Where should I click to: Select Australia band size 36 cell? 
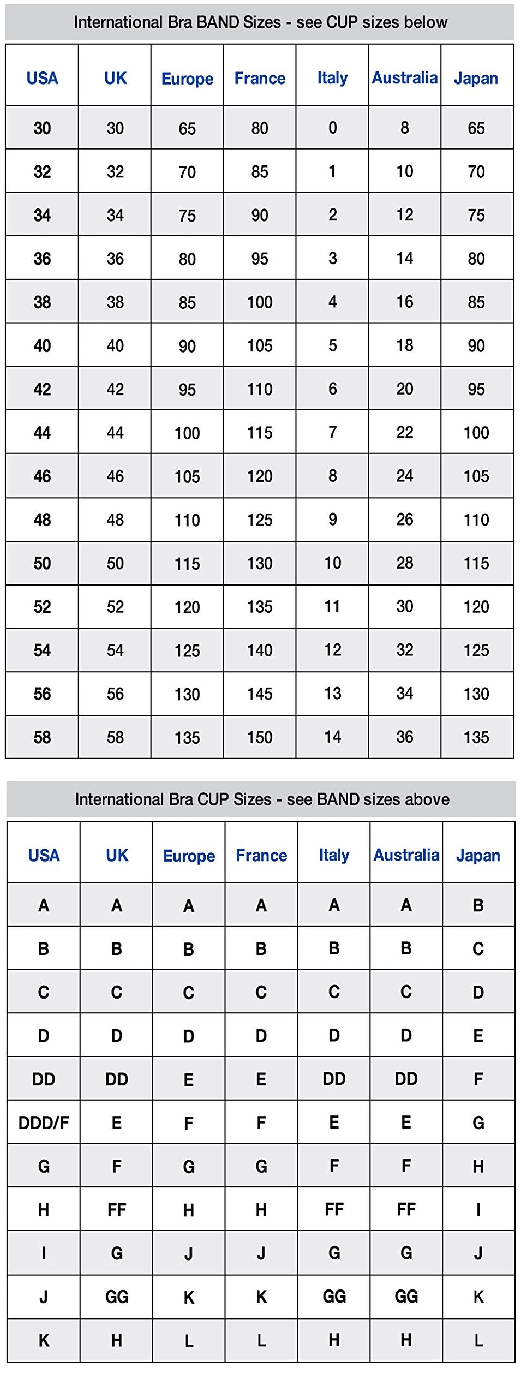(x=405, y=737)
